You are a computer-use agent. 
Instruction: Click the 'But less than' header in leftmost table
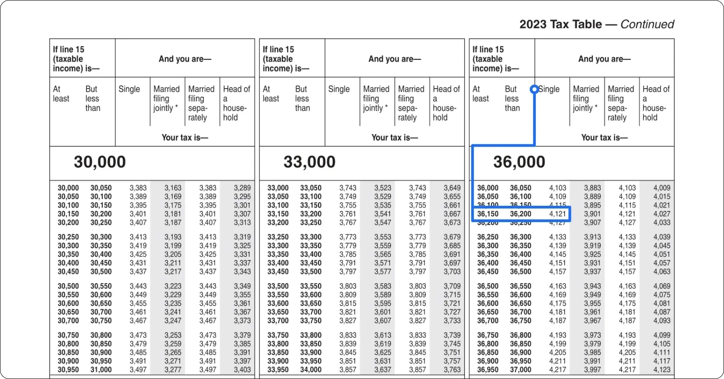click(93, 99)
